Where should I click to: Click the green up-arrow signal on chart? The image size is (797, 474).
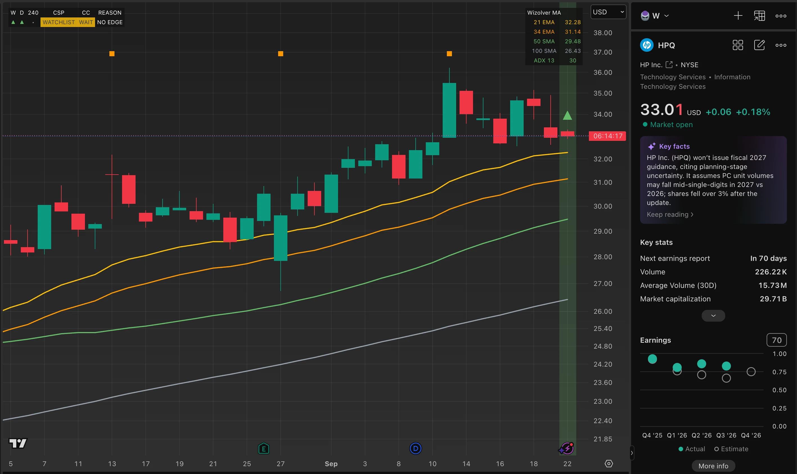tap(567, 115)
